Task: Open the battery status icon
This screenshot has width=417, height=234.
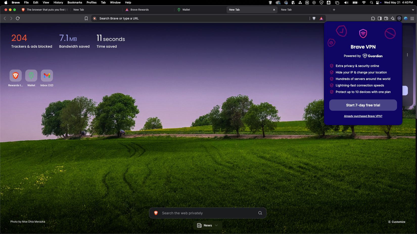Action: tap(355, 3)
